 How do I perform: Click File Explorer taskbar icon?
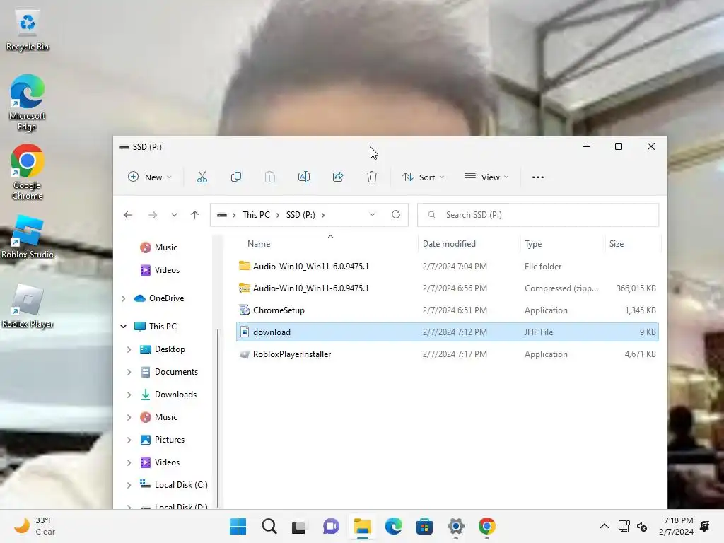point(363,526)
